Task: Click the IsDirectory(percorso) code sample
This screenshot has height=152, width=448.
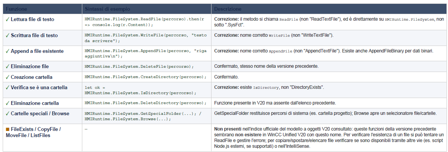Action: [x=140, y=90]
